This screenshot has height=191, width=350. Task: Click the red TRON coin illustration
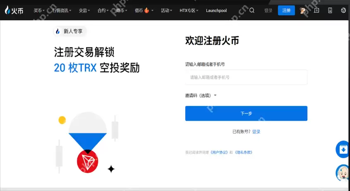point(88,161)
